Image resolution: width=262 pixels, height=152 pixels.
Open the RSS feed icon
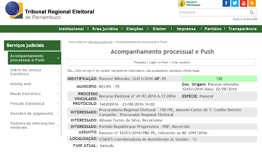(x=252, y=3)
